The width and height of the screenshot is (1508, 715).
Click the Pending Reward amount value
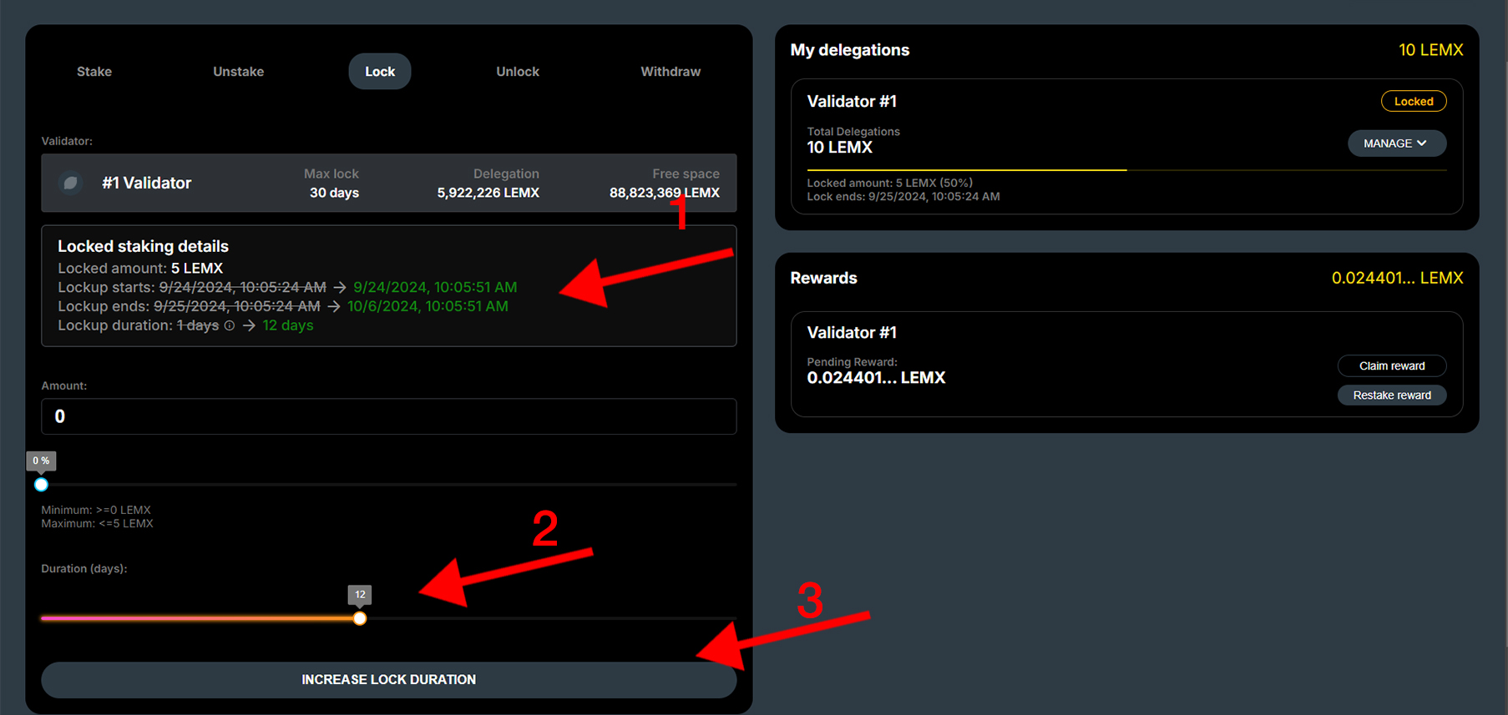pyautogui.click(x=876, y=378)
